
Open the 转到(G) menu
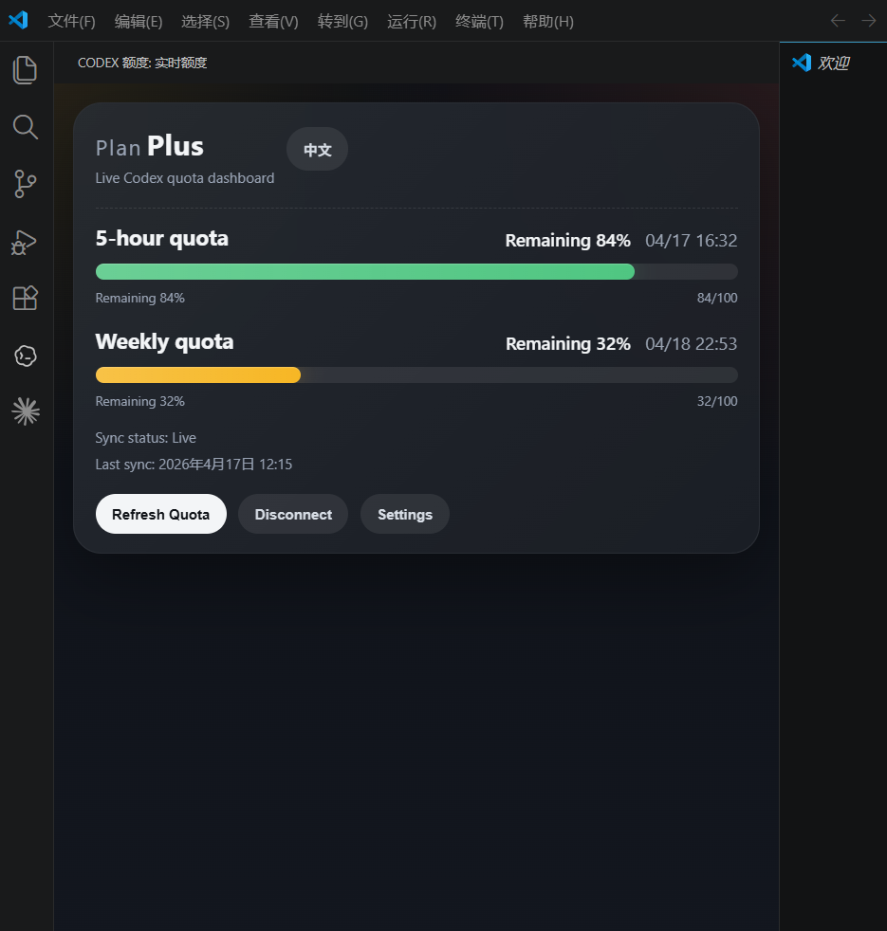(x=342, y=22)
